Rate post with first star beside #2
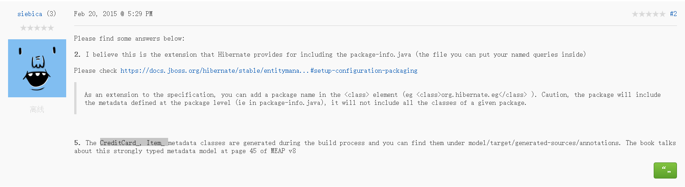Viewport: 685px width, 187px height. (635, 14)
